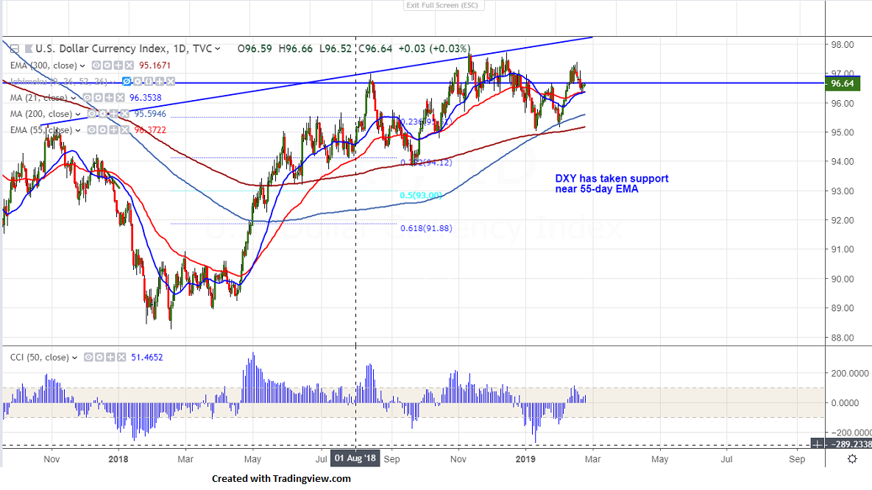Click the -289.2338 CCI axis value

click(x=850, y=444)
